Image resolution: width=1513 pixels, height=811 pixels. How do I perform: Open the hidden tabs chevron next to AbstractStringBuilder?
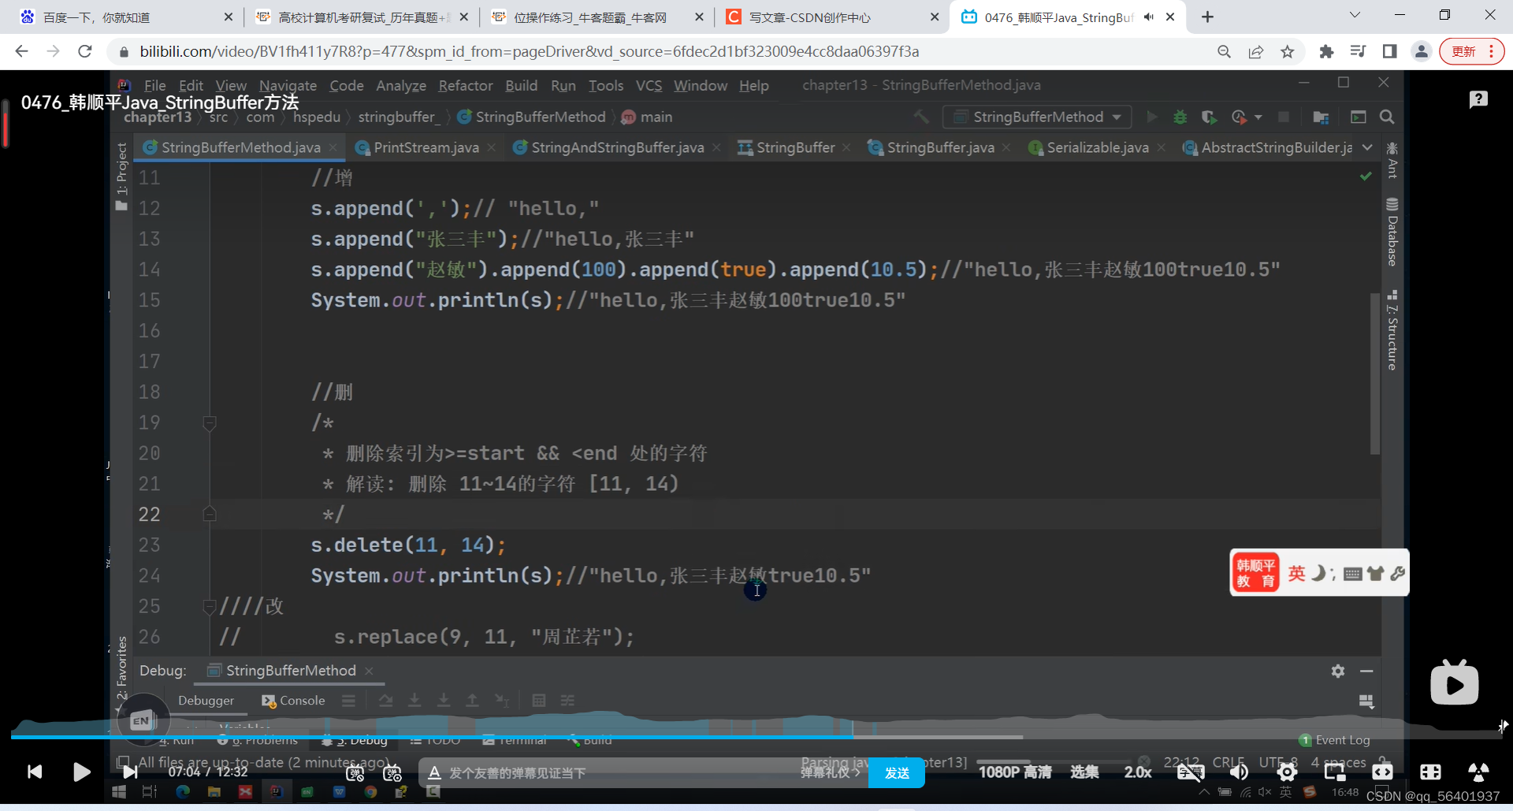pos(1369,147)
